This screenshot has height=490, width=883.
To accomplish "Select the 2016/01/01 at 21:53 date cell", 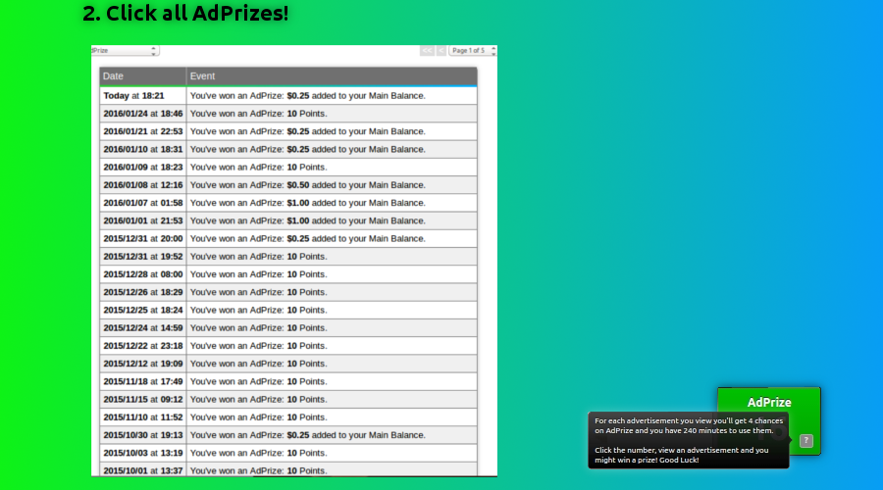I will point(143,220).
